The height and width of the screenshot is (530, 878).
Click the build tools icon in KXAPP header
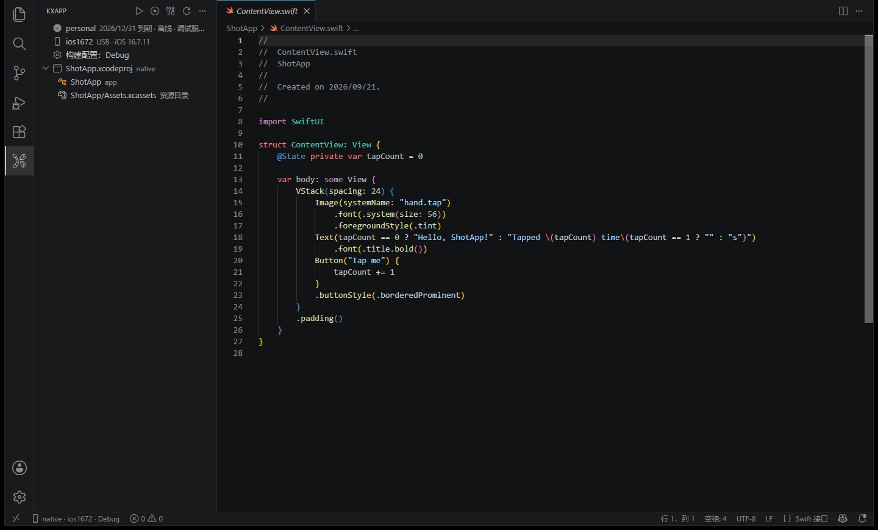coord(171,11)
